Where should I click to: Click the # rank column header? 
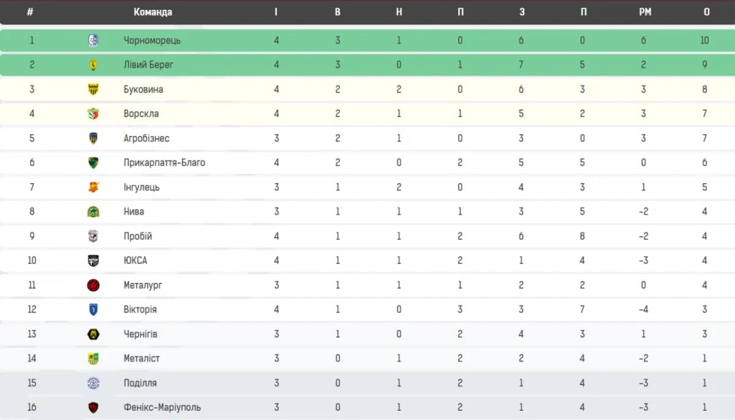[x=30, y=12]
